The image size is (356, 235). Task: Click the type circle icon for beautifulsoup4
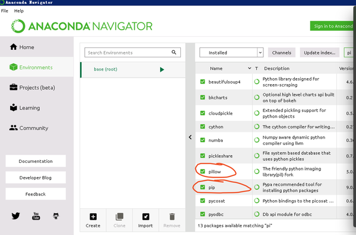coord(257,82)
